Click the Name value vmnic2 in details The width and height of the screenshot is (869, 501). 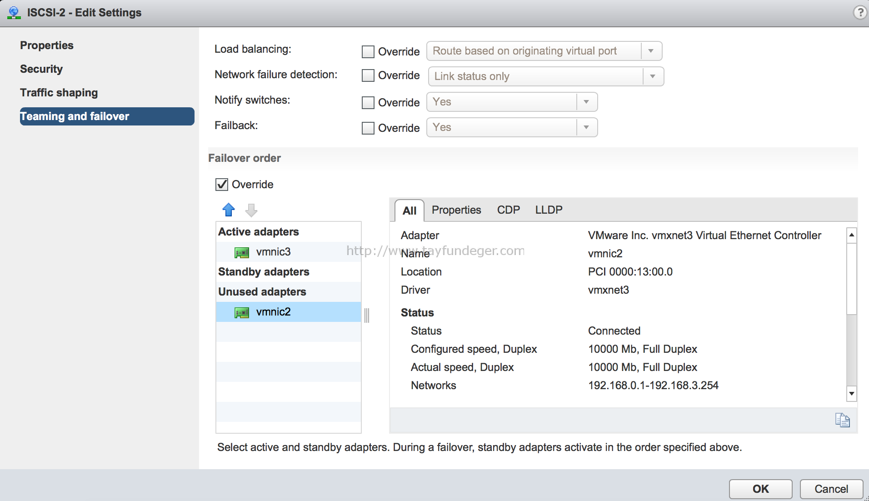[x=605, y=254]
